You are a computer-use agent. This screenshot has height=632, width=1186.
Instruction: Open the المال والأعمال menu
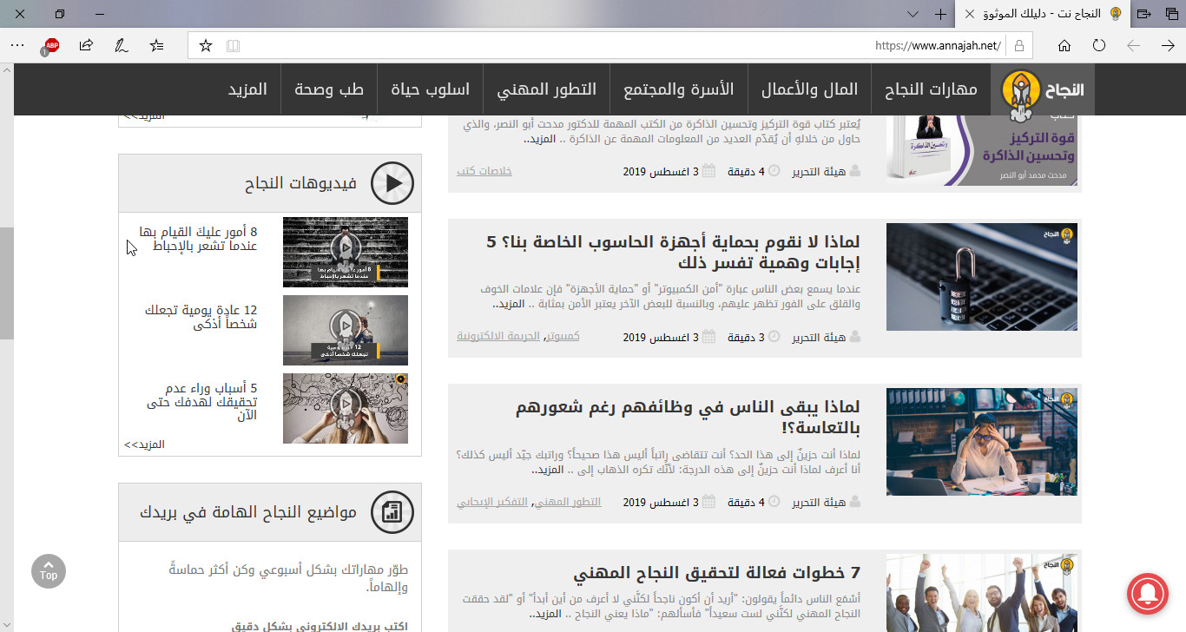pyautogui.click(x=809, y=89)
